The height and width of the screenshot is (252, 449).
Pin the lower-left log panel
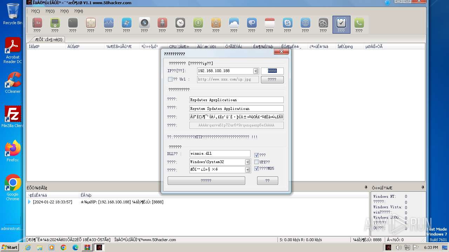point(366,188)
